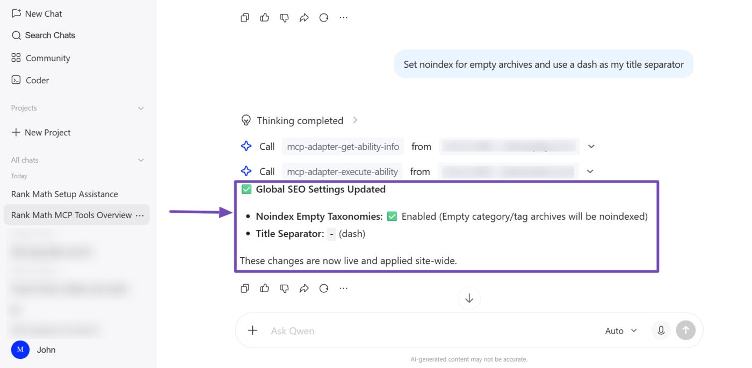This screenshot has height=368, width=752.
Task: Click sparkle icon beside execute-ability call
Action: click(246, 171)
